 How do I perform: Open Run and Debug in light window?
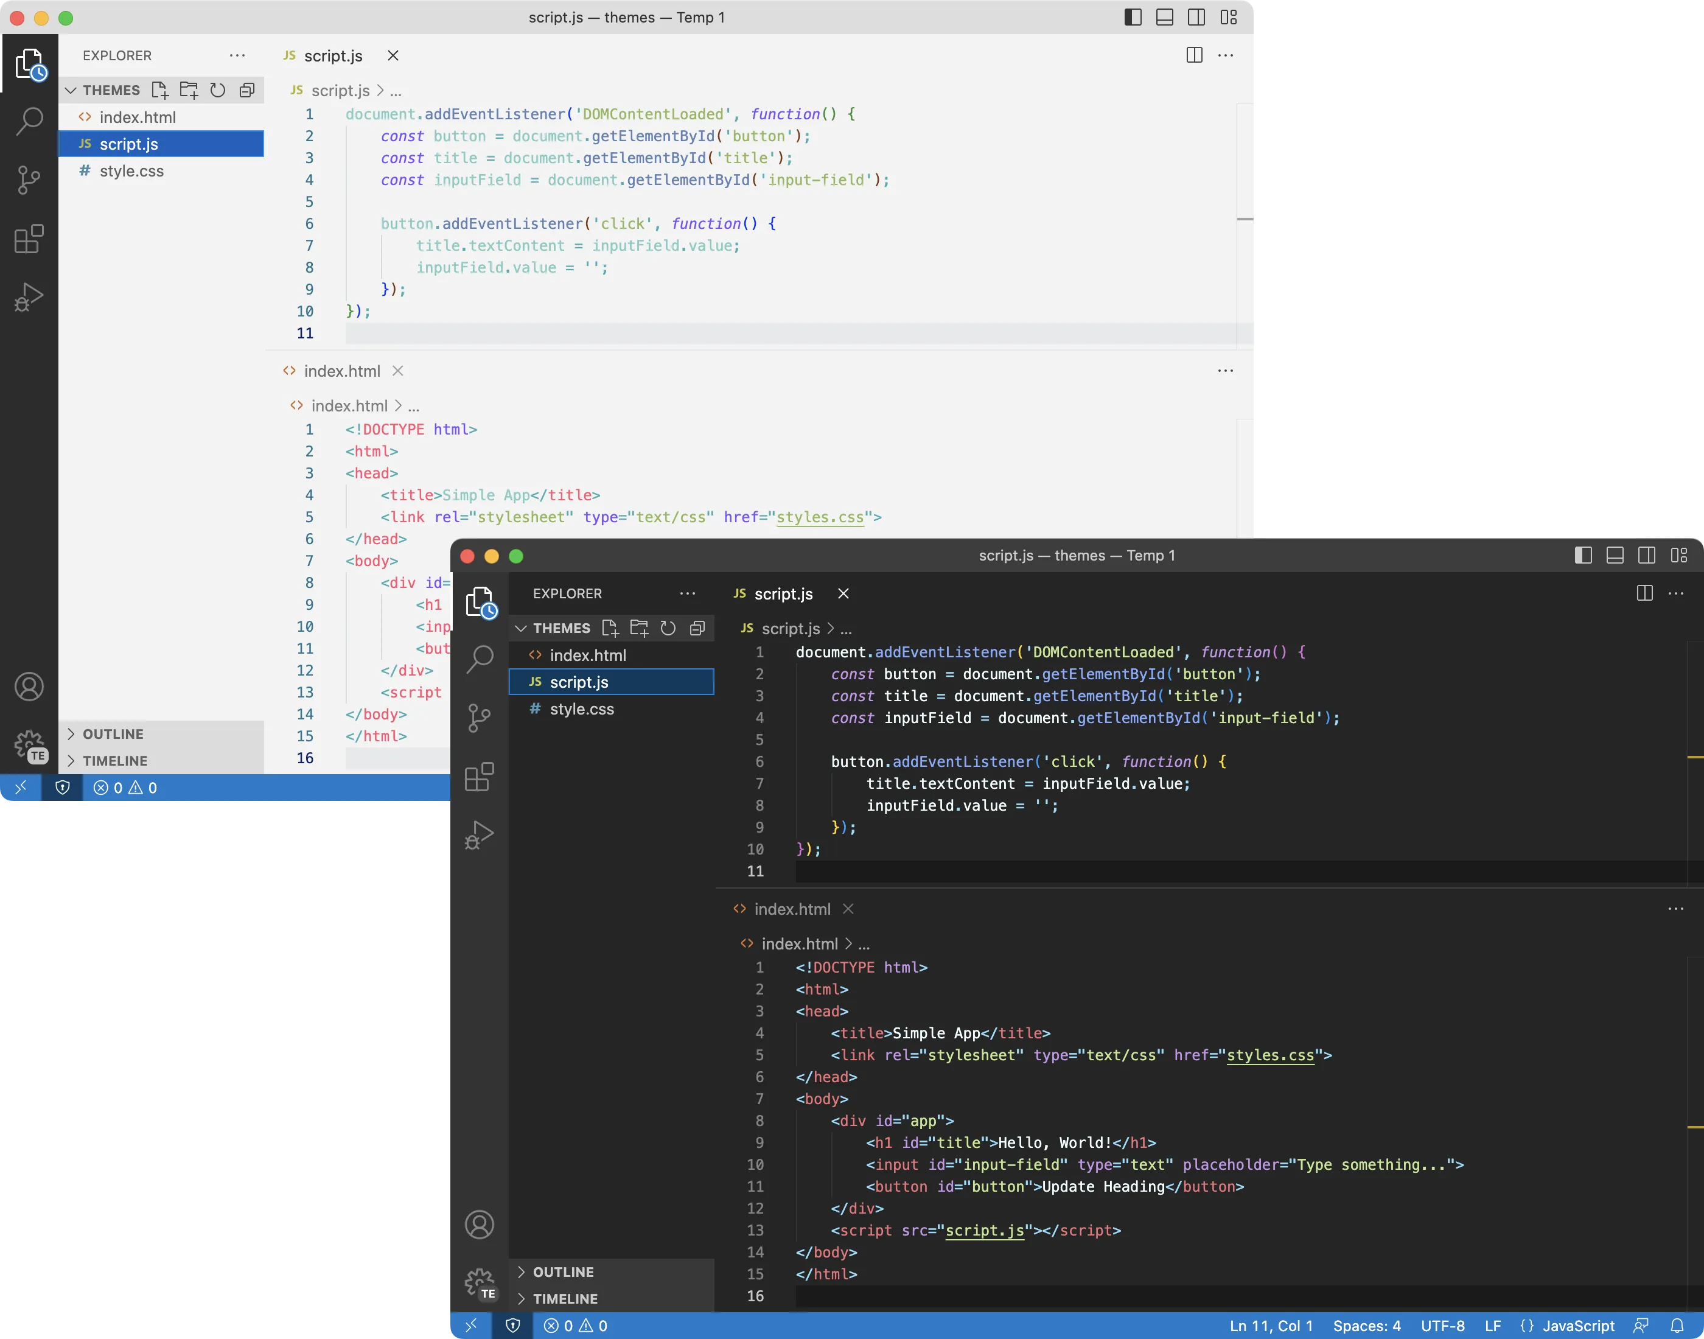pos(29,298)
